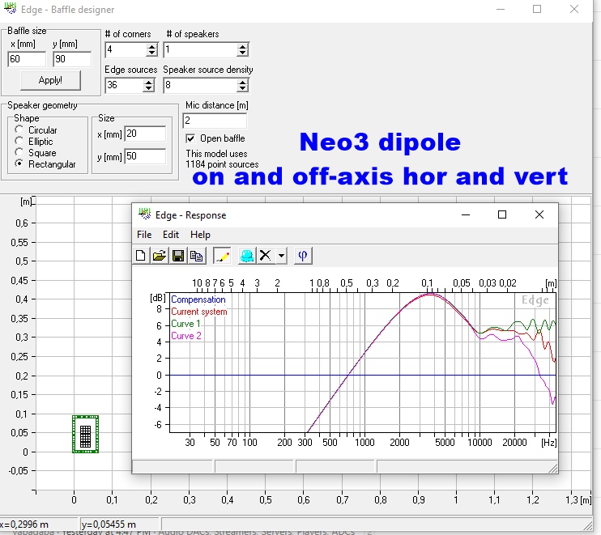Click the speaker Size y [mm] field

(145, 156)
